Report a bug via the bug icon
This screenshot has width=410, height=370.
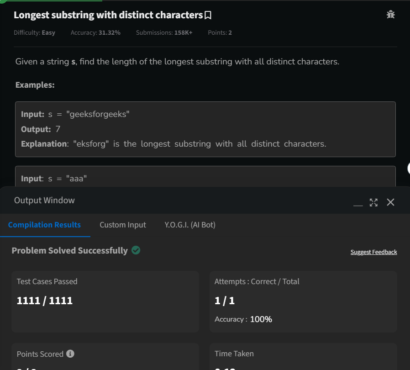[x=391, y=14]
